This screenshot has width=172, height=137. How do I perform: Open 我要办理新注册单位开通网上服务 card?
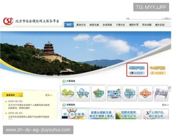[x=101, y=114]
